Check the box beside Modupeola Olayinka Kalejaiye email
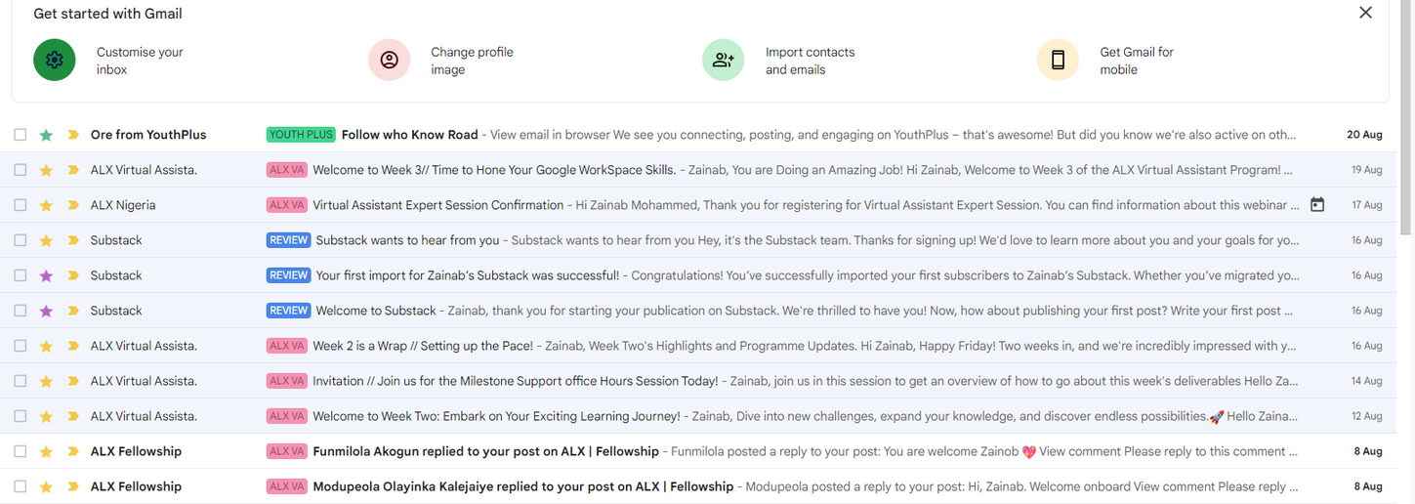The width and height of the screenshot is (1415, 504). (x=21, y=486)
